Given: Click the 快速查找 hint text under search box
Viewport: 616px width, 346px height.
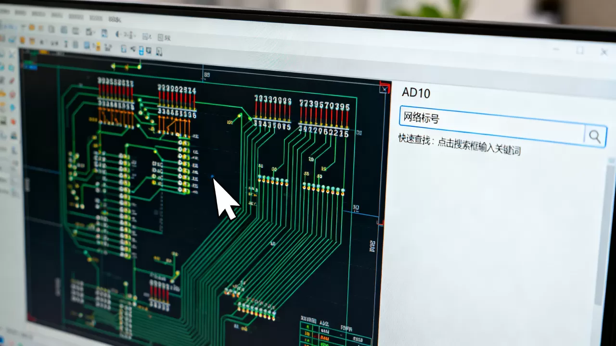Looking at the screenshot, I should click(460, 144).
